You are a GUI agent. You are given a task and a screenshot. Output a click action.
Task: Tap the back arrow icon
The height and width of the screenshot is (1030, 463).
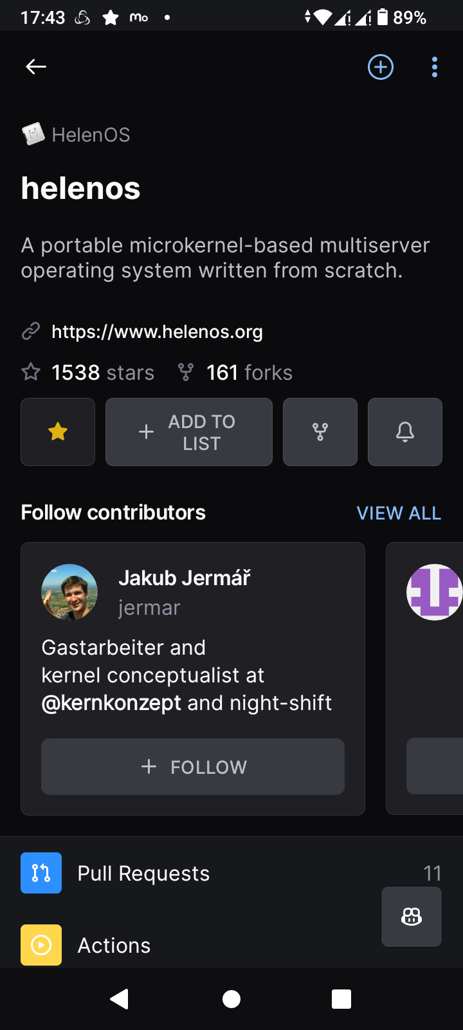[x=36, y=66]
